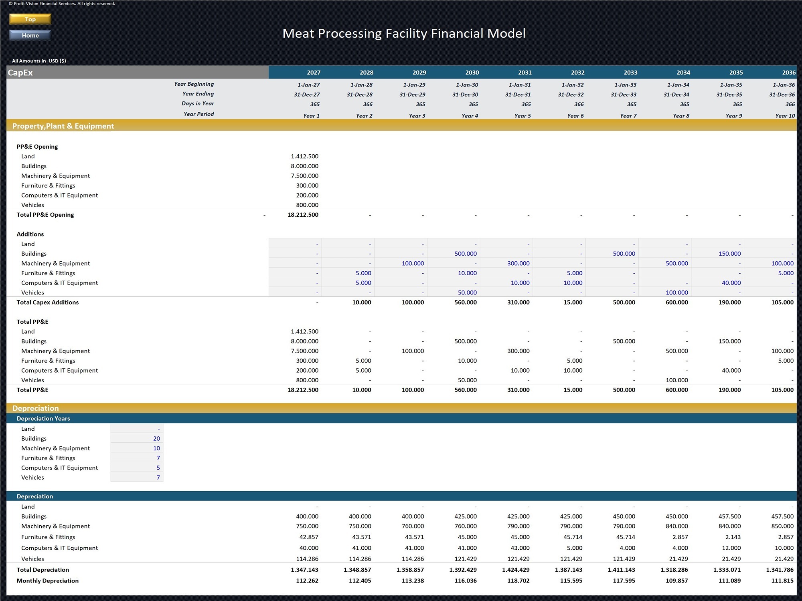Image resolution: width=802 pixels, height=601 pixels.
Task: Click the 1-Jan-27 year beginning date
Action: [x=309, y=85]
